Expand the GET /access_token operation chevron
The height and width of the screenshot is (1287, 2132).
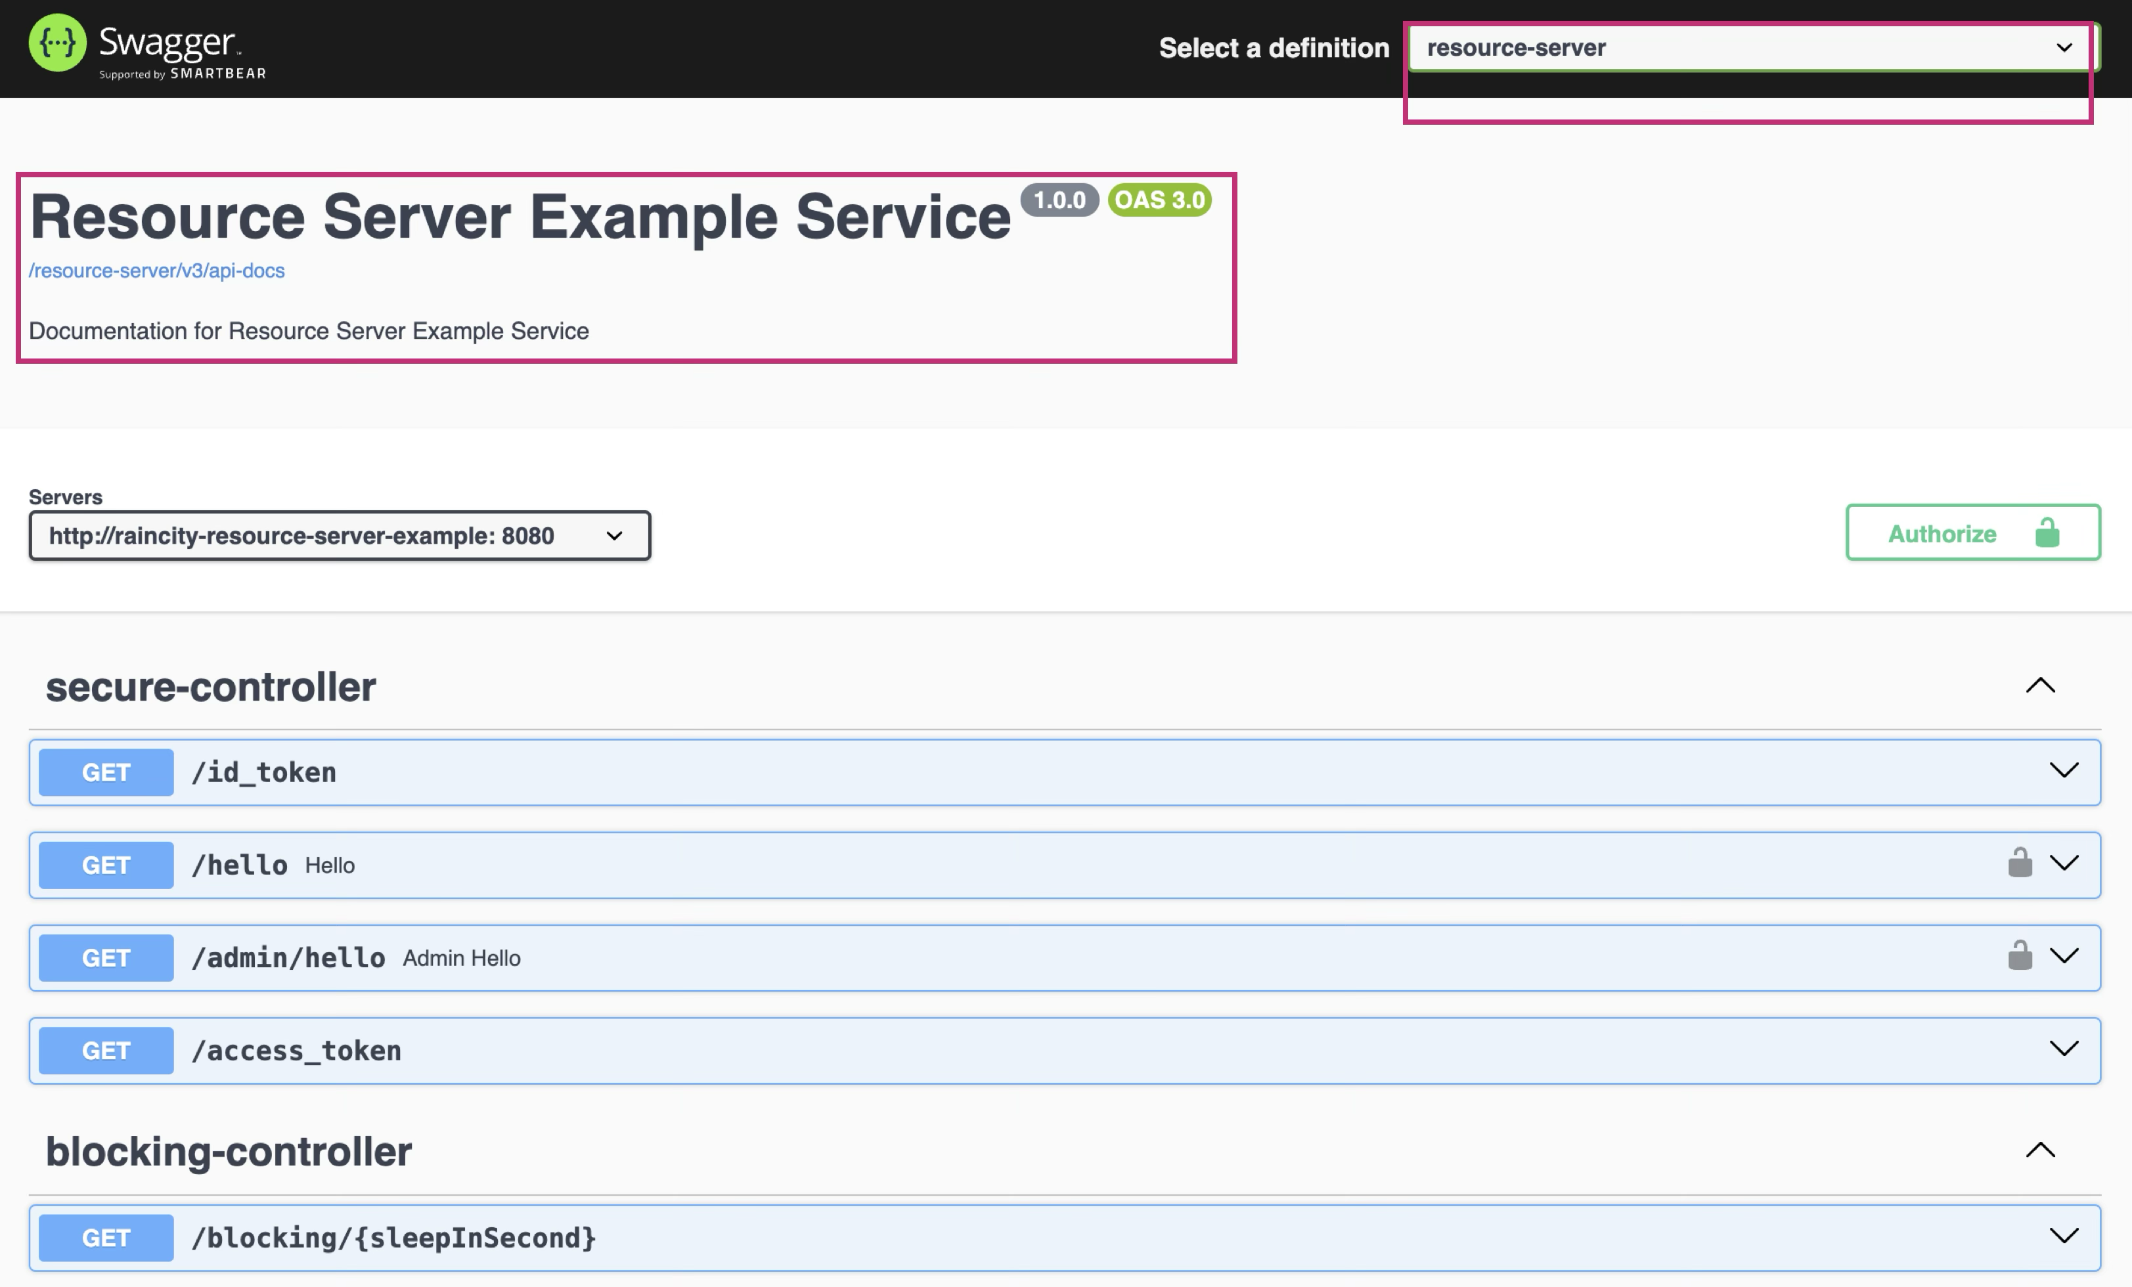tap(2064, 1048)
